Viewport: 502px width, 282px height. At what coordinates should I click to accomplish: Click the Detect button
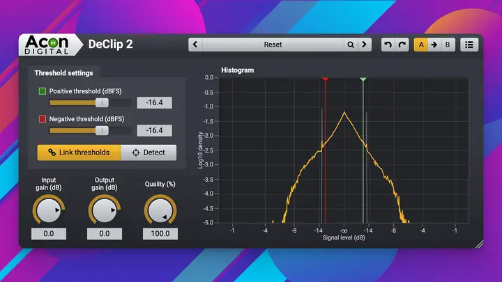click(x=149, y=152)
